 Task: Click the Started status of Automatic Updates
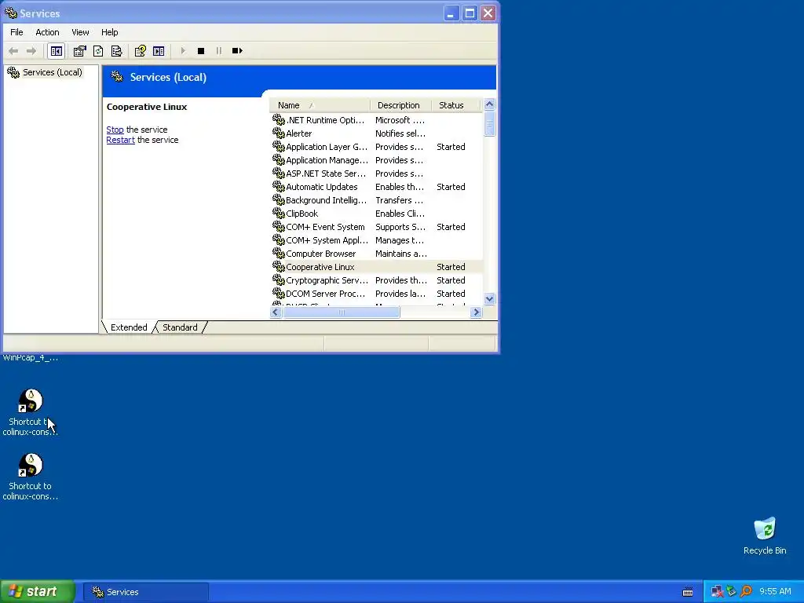click(x=451, y=187)
